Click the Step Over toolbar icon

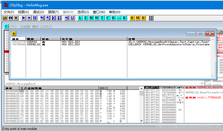click(48, 18)
